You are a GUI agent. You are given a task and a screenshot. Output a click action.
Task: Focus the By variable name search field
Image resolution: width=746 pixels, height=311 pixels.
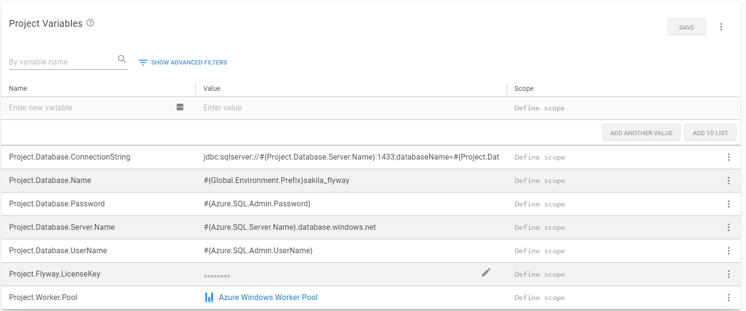point(62,62)
